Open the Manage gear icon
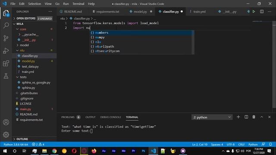 (6, 135)
